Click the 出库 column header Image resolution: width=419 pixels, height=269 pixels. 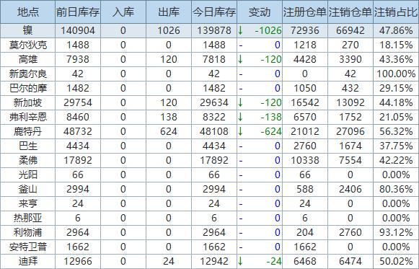(x=169, y=12)
